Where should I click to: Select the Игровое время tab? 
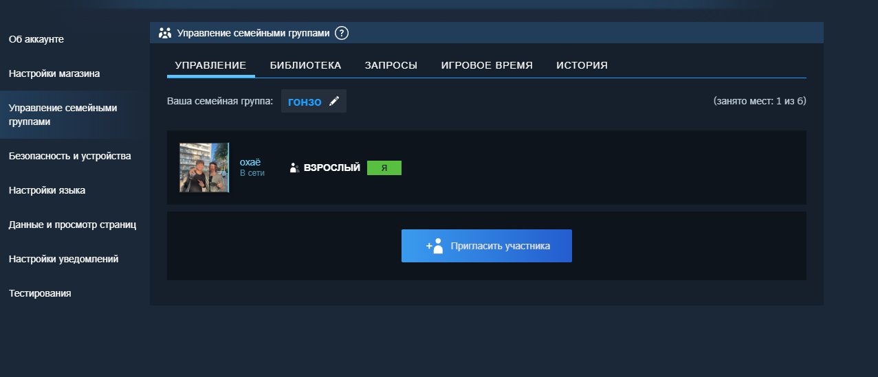487,65
